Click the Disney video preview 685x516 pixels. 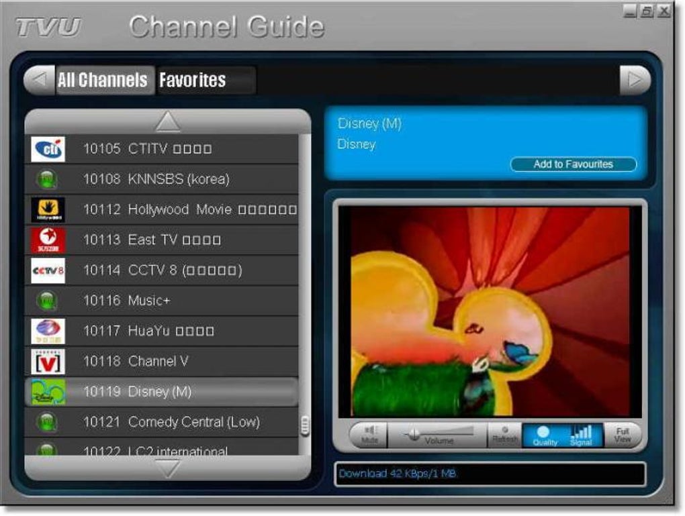[x=490, y=312]
